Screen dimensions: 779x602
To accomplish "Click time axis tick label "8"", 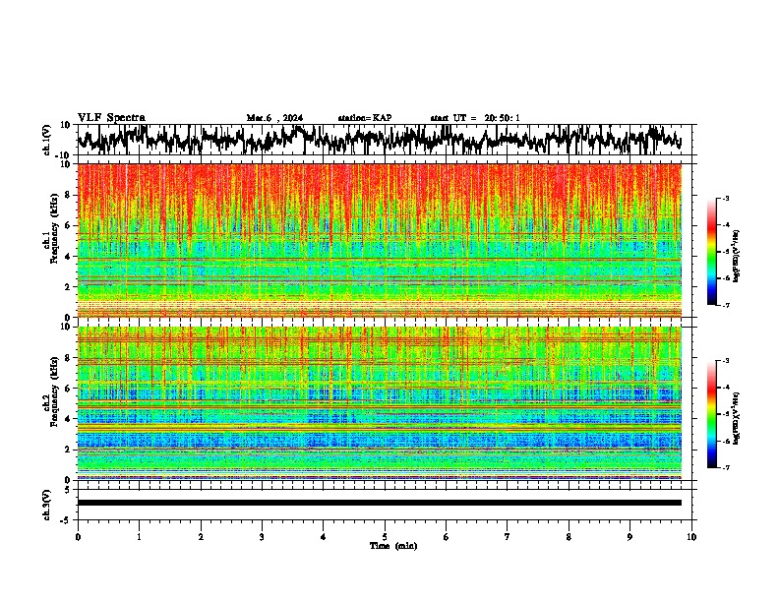I will point(569,536).
